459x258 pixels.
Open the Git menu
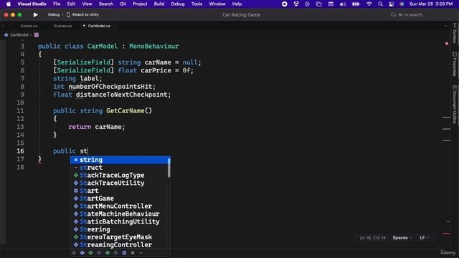point(123,4)
